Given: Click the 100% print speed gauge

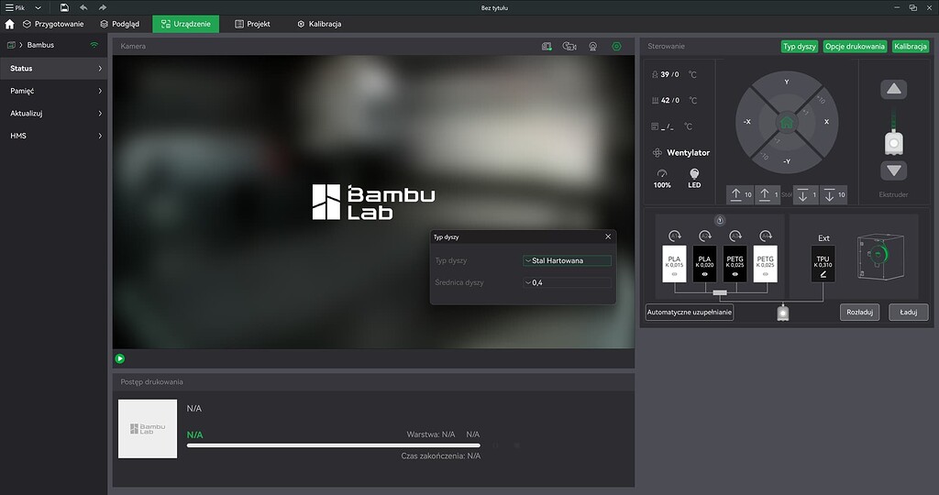Looking at the screenshot, I should pos(662,179).
